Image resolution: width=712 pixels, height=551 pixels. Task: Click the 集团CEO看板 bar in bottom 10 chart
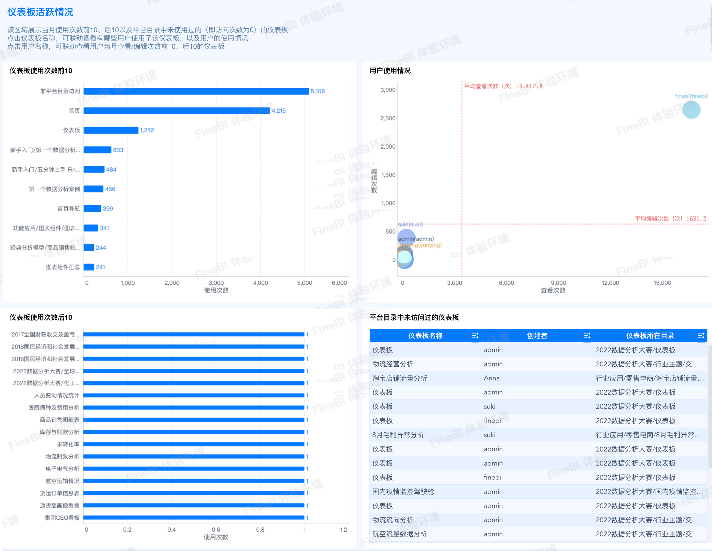click(194, 518)
